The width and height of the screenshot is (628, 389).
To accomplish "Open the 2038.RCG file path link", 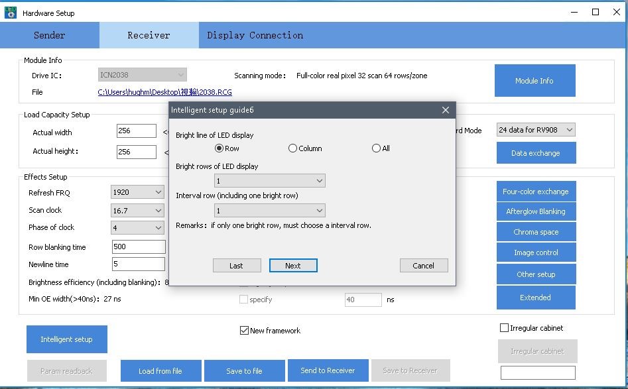I will [x=164, y=93].
